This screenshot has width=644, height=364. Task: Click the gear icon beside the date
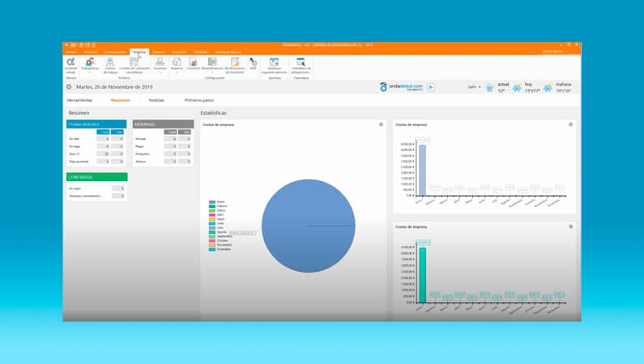[69, 87]
